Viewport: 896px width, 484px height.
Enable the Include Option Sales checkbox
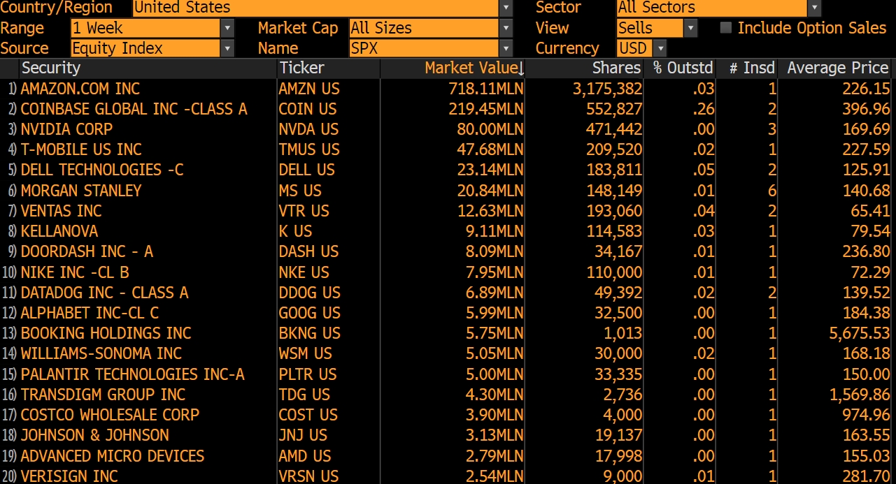tap(726, 28)
